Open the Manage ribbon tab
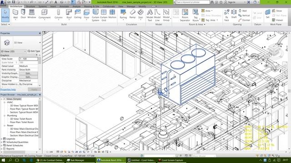 (131, 6)
